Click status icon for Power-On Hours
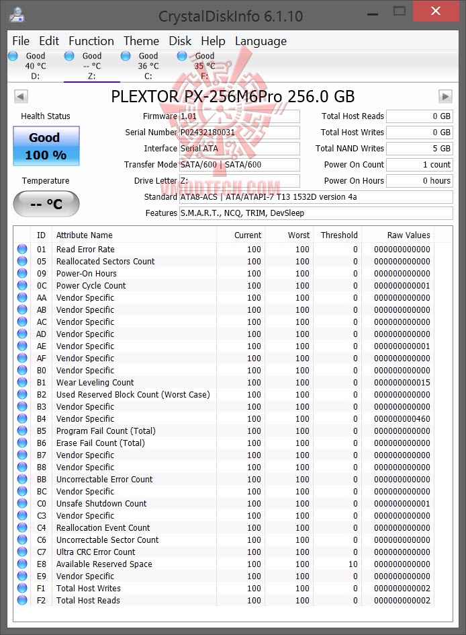The image size is (466, 635). point(22,273)
